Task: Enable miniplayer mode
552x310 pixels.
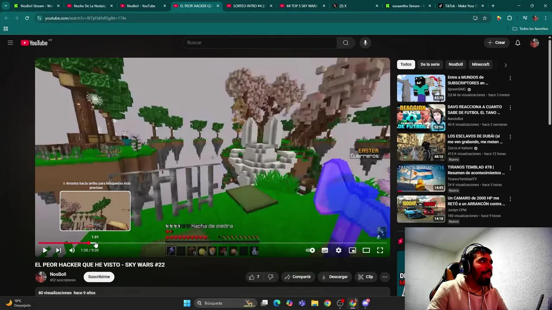Action: coord(352,250)
